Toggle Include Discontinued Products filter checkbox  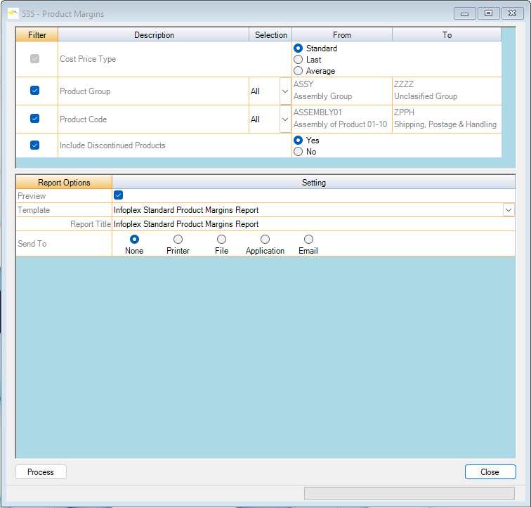(x=34, y=145)
